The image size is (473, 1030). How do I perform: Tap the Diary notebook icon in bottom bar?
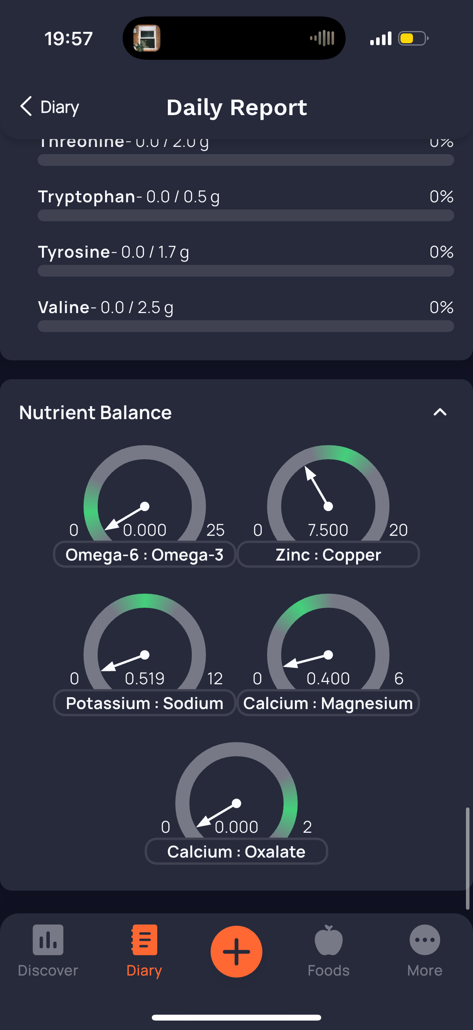pyautogui.click(x=144, y=940)
